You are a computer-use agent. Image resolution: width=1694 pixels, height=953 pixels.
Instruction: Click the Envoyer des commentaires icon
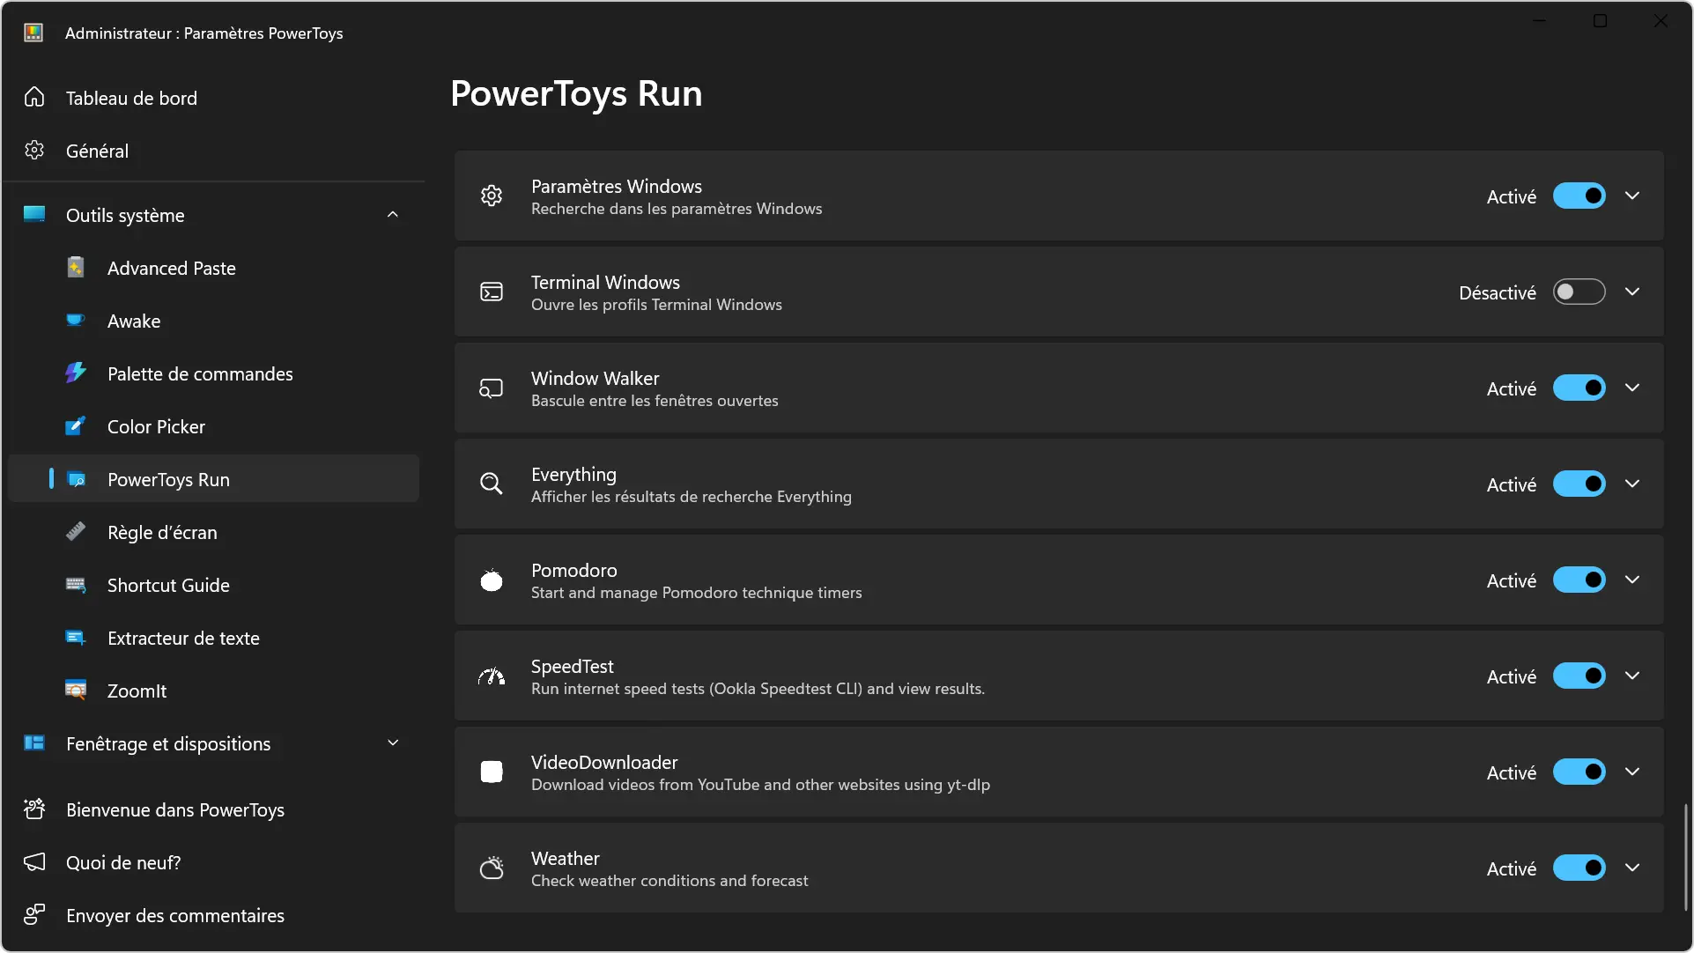pyautogui.click(x=34, y=914)
